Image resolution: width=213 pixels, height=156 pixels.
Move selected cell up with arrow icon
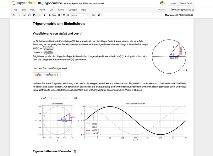(40, 15)
